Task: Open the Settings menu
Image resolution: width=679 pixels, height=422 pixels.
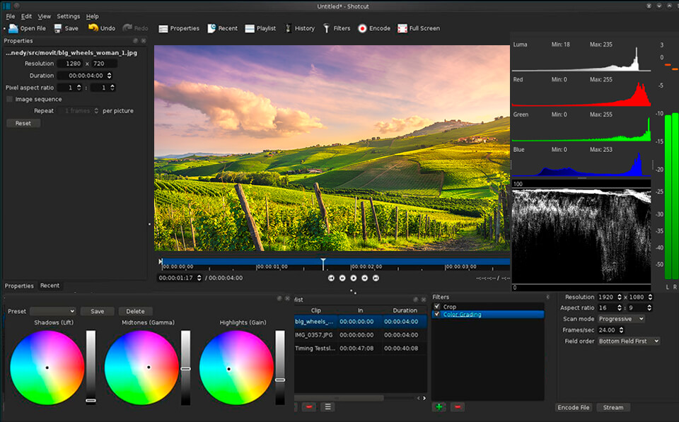Action: (x=68, y=16)
